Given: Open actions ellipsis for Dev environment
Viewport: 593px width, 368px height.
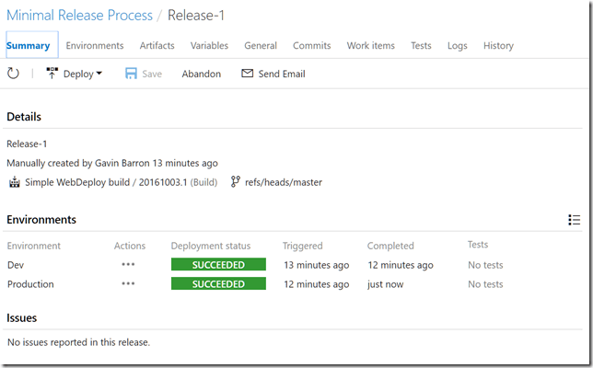Looking at the screenshot, I should [x=128, y=265].
